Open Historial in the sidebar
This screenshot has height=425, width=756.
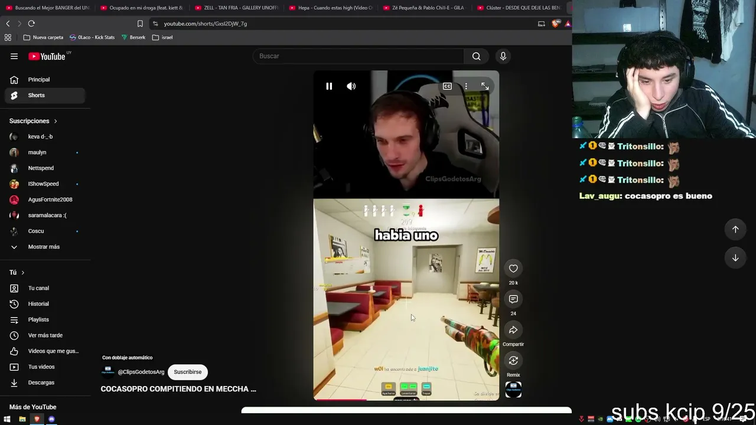coord(45,304)
